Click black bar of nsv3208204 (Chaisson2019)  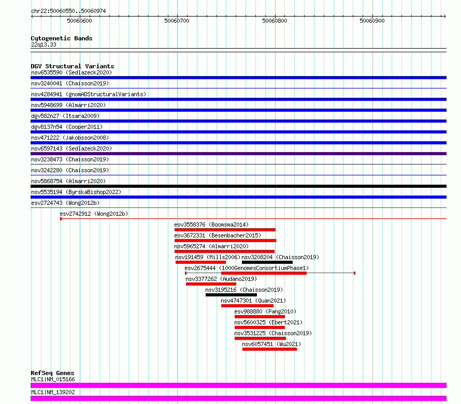pos(267,262)
